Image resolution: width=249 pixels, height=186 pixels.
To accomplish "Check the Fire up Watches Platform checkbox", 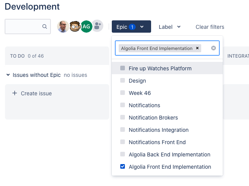I will [x=123, y=68].
